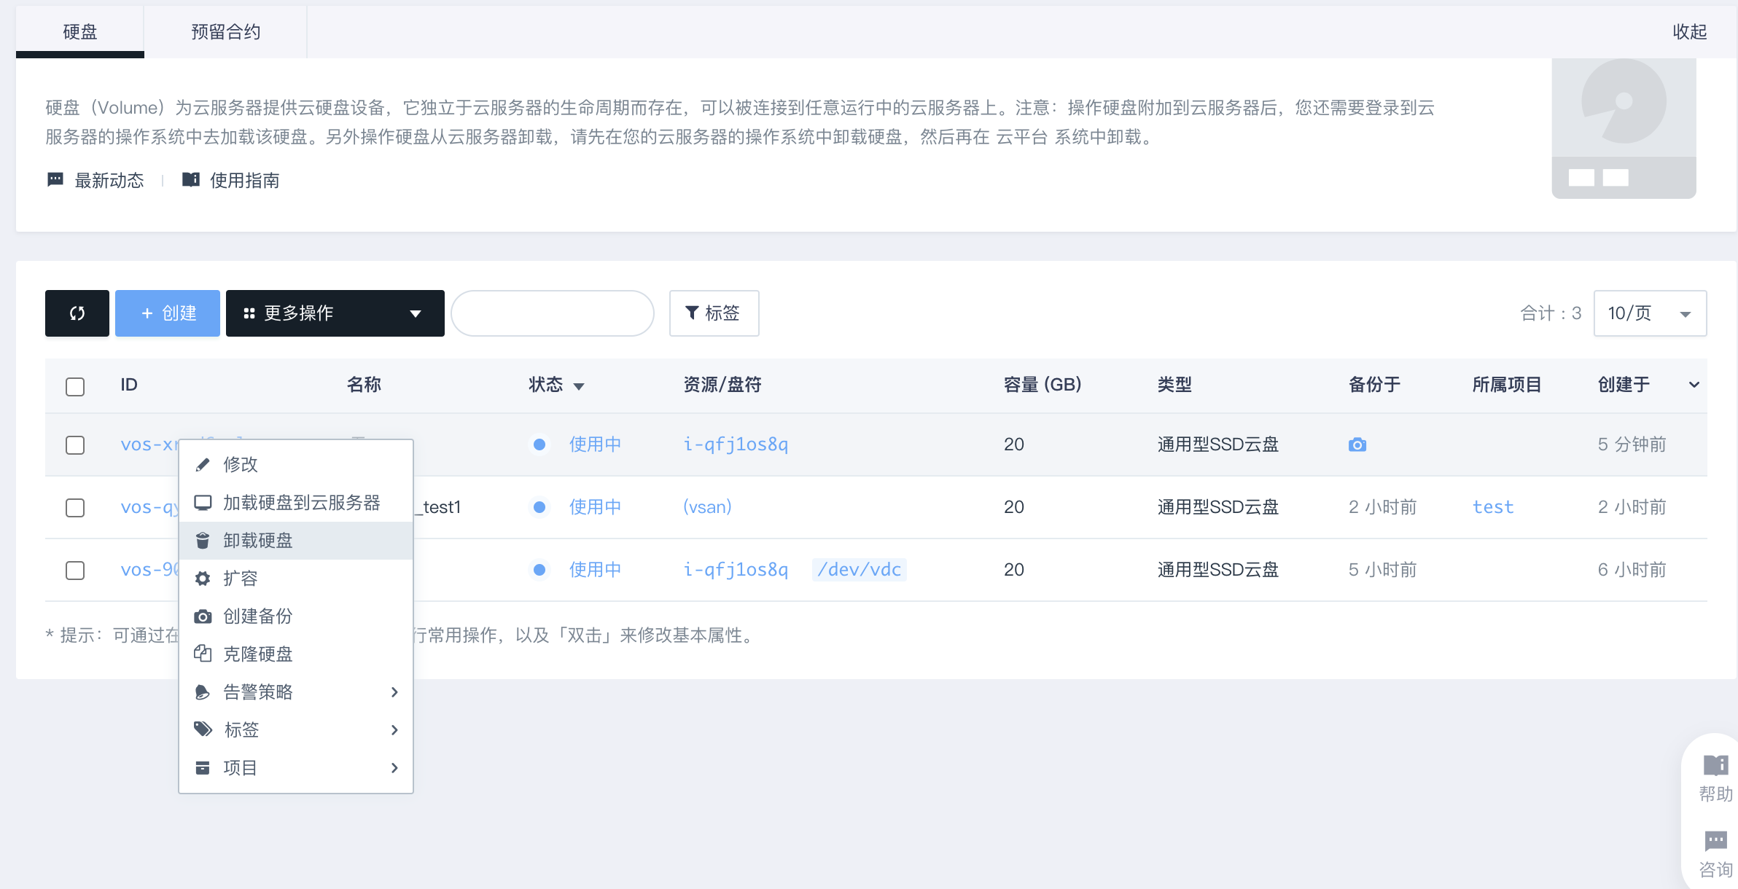1738x889 pixels.
Task: Choose 卸载硬盘 from context menu
Action: (296, 541)
